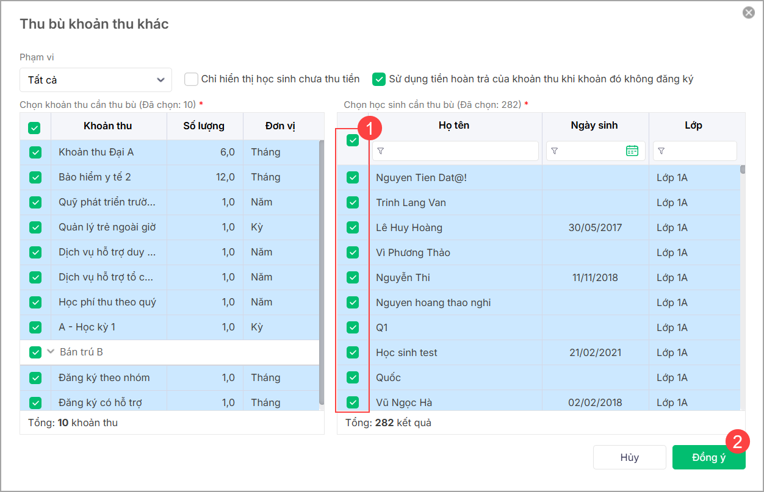764x492 pixels.
Task: Click birth date 30/05/2017
Action: [595, 228]
